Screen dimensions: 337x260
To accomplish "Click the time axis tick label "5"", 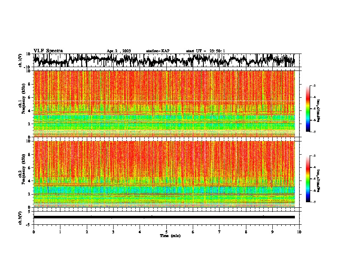I will point(166,232).
